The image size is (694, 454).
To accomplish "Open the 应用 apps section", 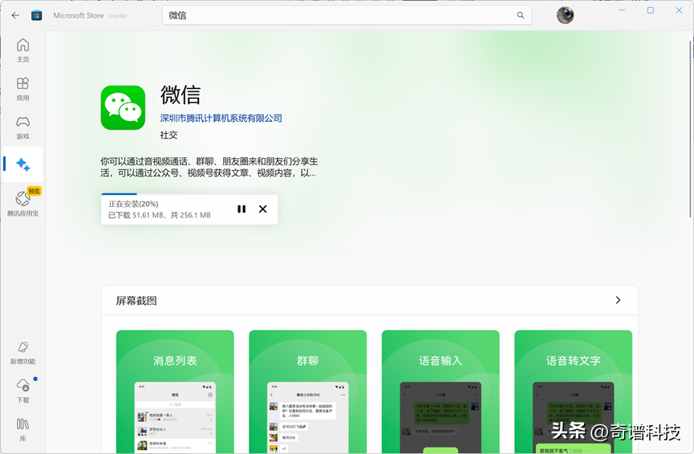I will coord(23,89).
